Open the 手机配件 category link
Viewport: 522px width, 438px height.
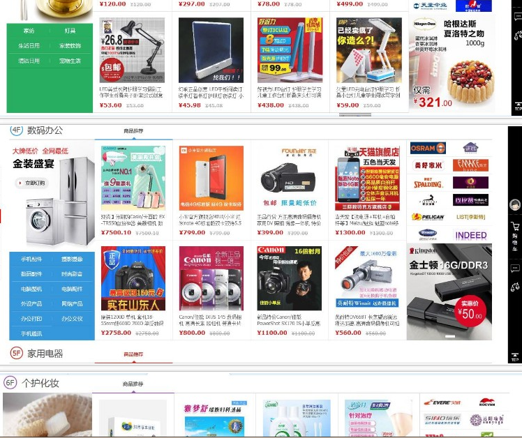click(31, 259)
